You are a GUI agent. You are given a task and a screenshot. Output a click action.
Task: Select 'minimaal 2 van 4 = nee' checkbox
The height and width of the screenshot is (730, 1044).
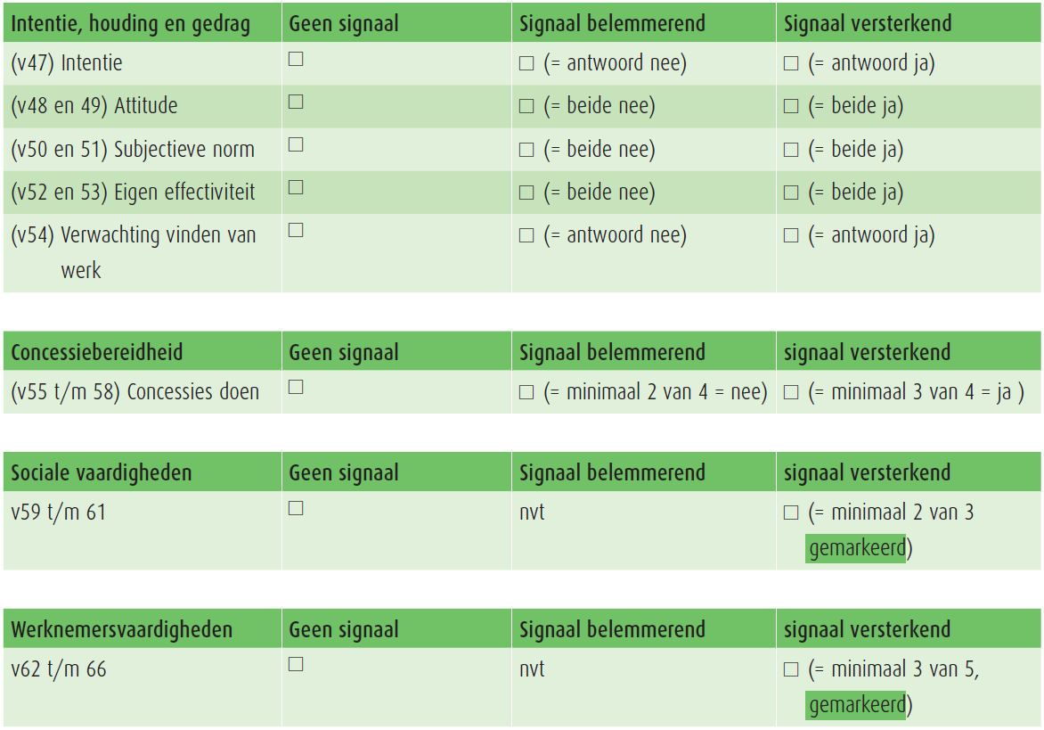click(x=526, y=392)
